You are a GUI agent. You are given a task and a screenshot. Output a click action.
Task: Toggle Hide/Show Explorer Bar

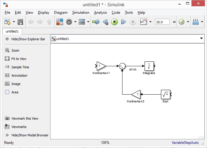pos(25,39)
